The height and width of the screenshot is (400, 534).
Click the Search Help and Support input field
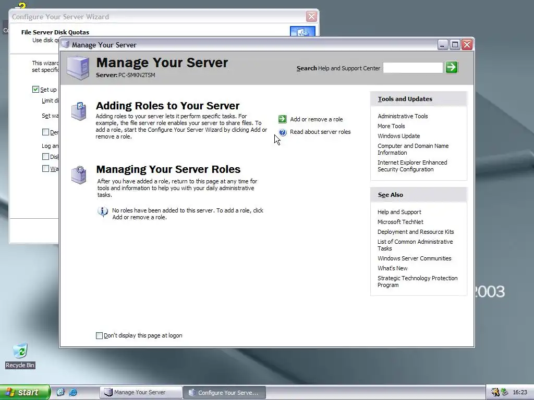[413, 68]
